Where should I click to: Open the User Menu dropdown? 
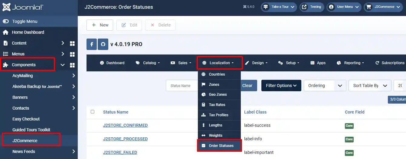pos(344,7)
